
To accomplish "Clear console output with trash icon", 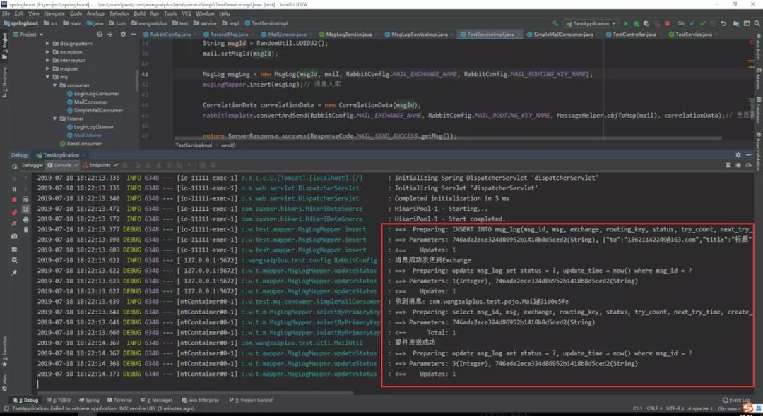I will click(26, 230).
